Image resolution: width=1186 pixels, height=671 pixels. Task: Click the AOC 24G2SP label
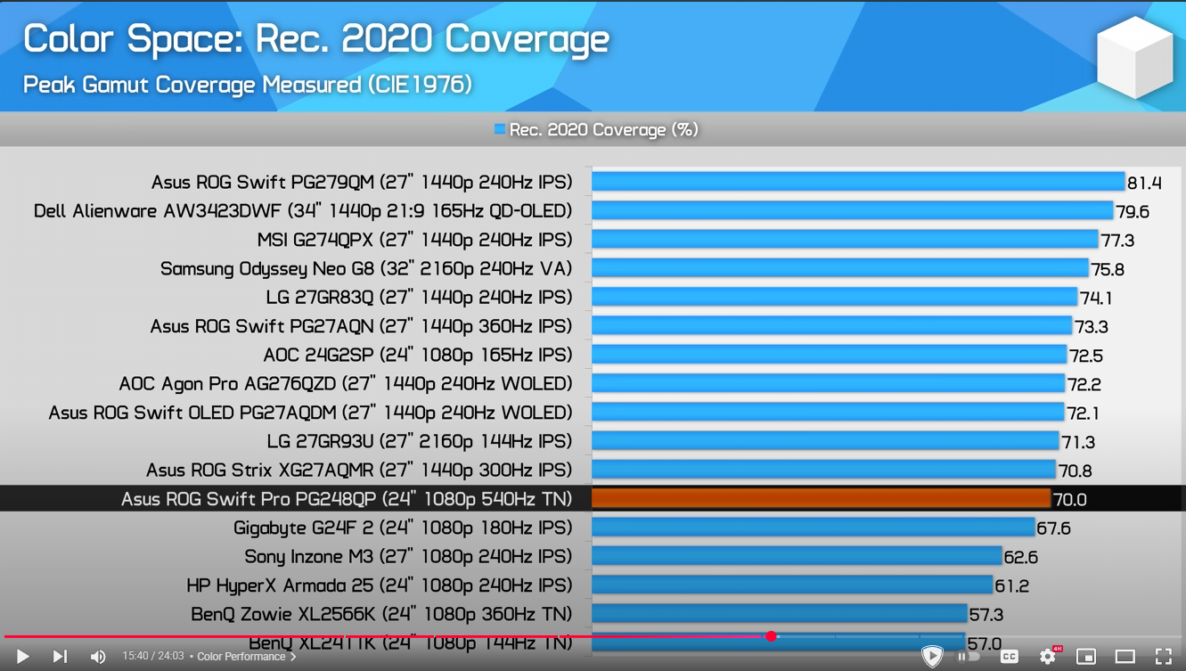click(418, 355)
